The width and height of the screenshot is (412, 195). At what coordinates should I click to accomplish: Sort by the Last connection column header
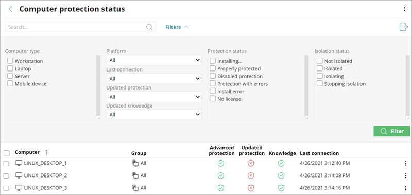319,153
